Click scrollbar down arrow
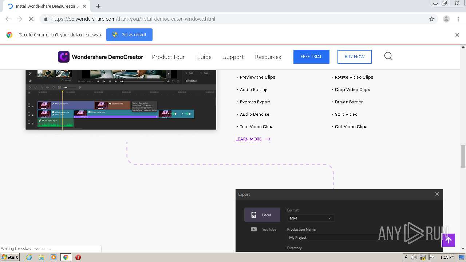466x262 pixels. 463,249
